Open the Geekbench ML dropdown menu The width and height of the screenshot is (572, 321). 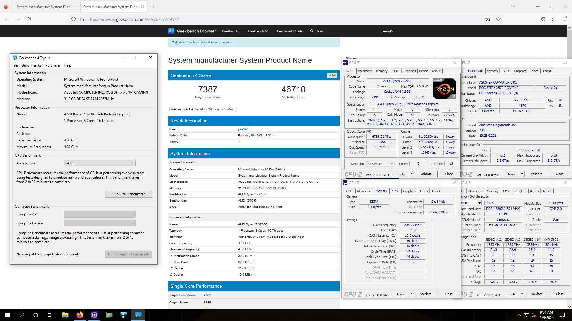tap(260, 31)
